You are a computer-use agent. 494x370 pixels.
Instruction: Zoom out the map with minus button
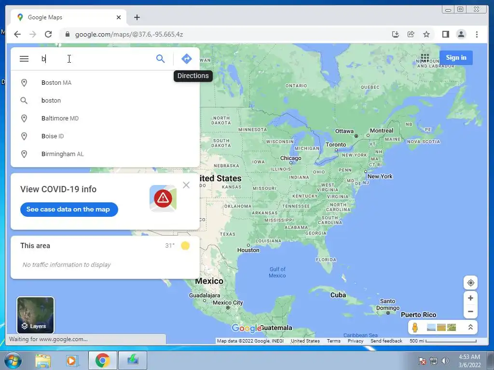[470, 312]
